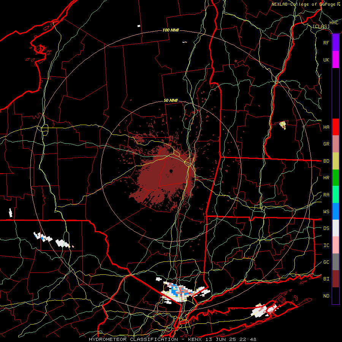Click the "RF" legend label
Viewport: 342px width, 342px height.
326,43
